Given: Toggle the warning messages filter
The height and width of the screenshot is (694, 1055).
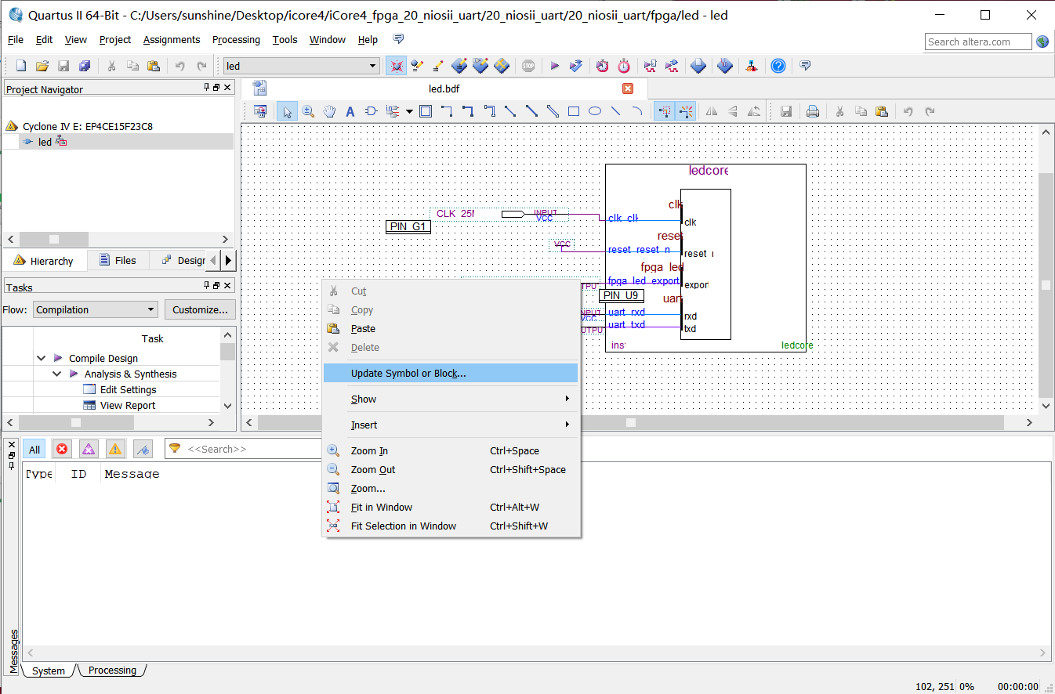Looking at the screenshot, I should click(115, 449).
